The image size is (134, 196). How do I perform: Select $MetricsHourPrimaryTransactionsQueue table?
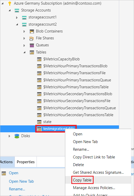77,80
